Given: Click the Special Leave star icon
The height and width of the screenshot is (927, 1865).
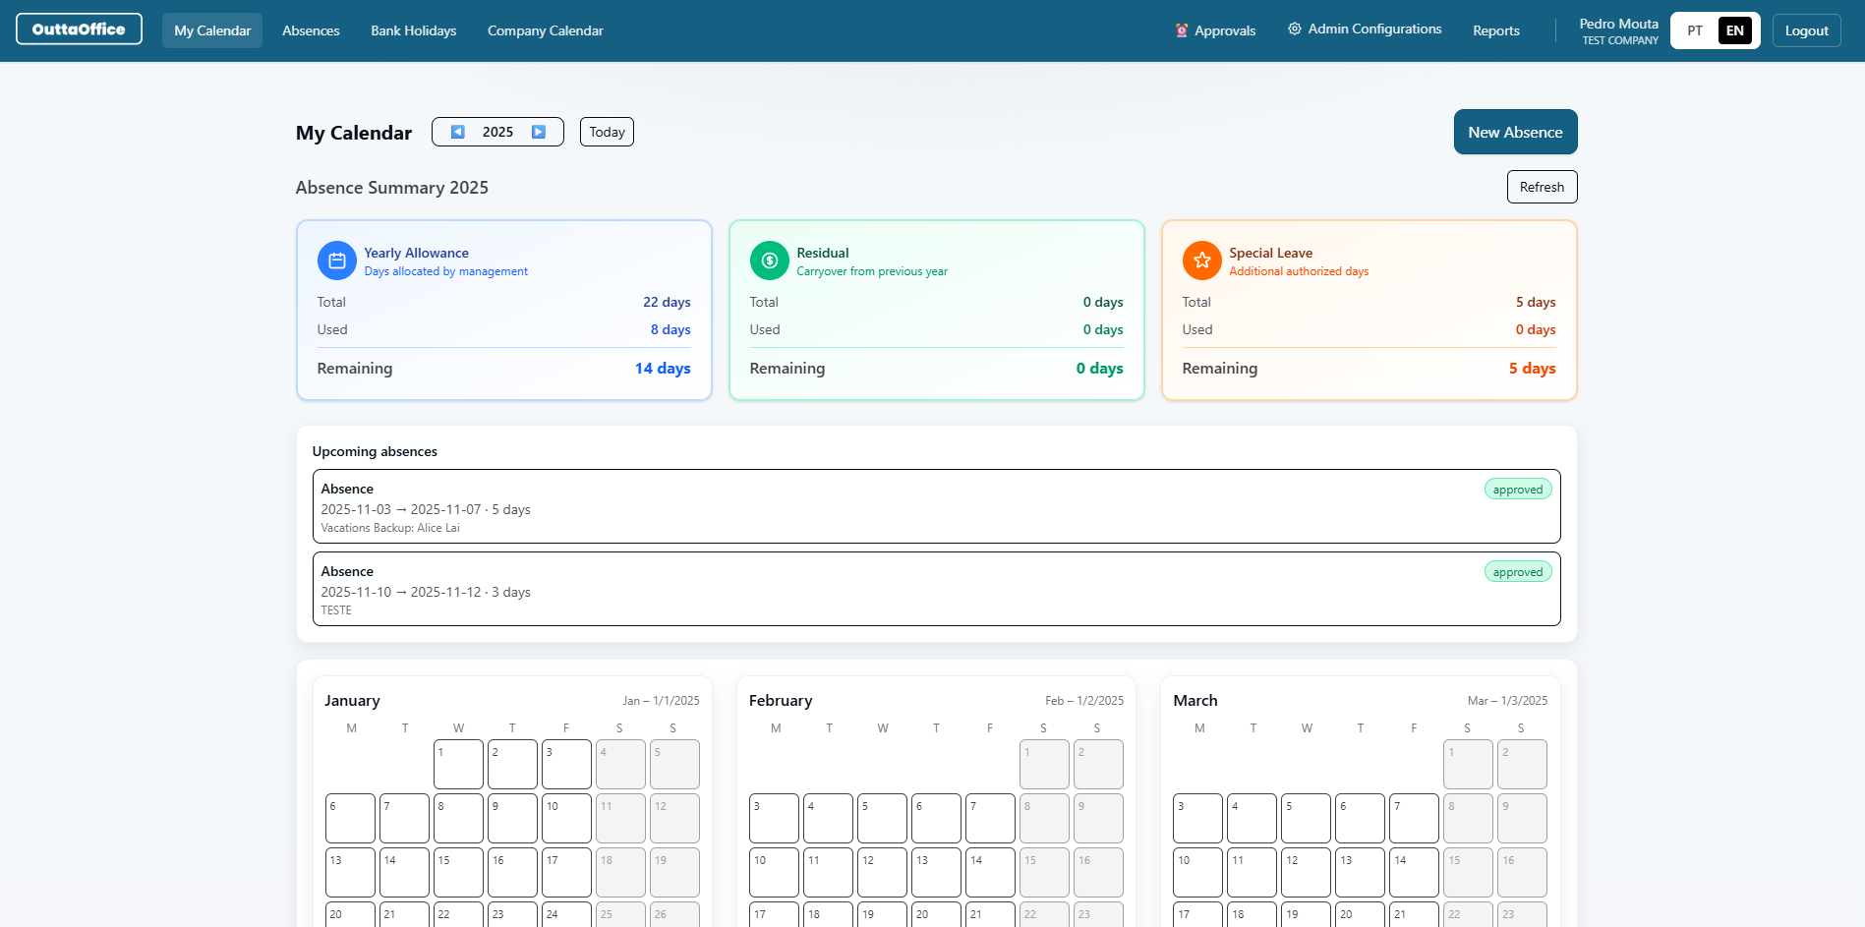Looking at the screenshot, I should (x=1201, y=261).
